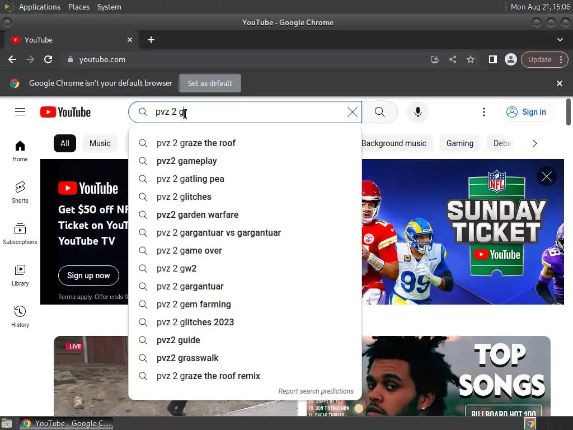Select the Background music chip

pyautogui.click(x=393, y=143)
